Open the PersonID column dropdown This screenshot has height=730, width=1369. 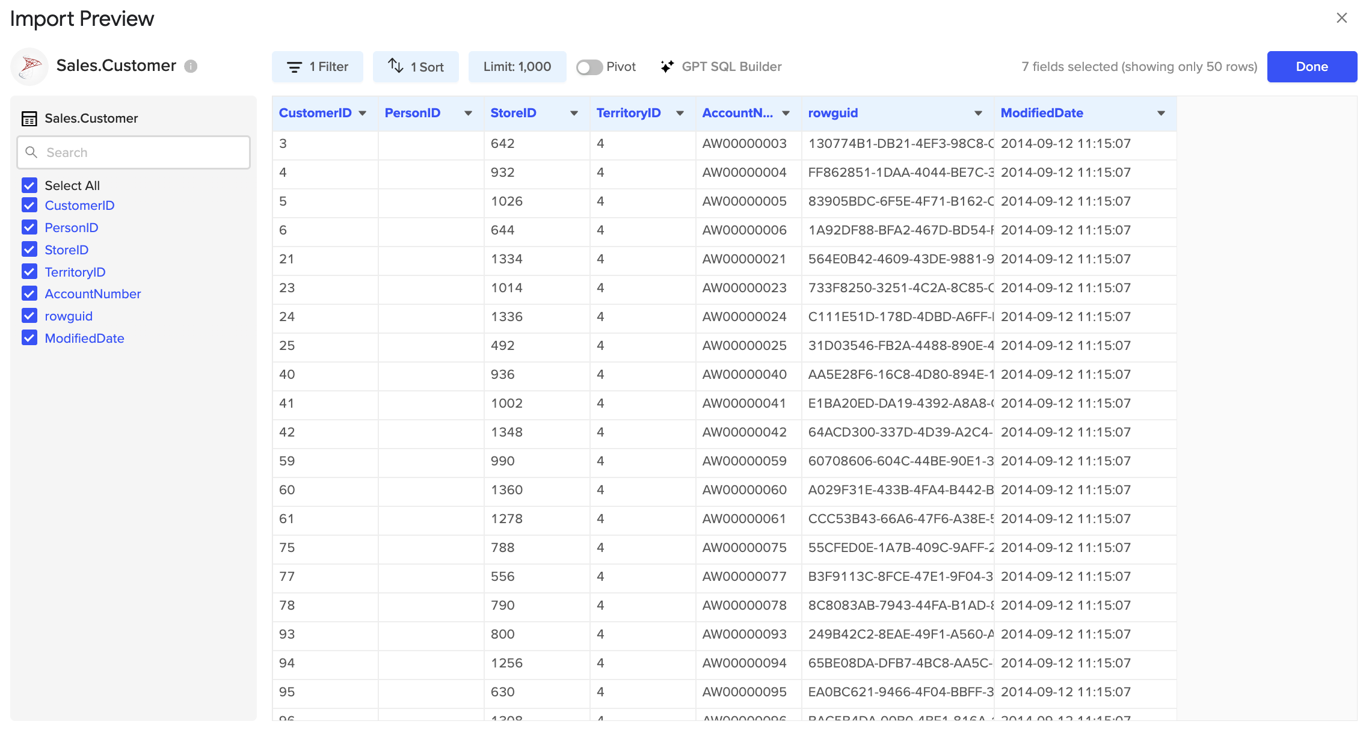[x=469, y=113]
